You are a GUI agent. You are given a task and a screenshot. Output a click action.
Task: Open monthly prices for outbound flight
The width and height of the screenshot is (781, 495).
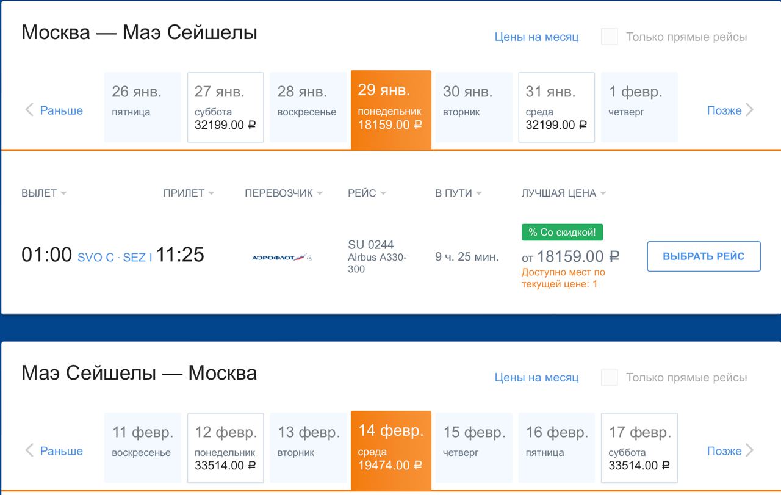[536, 37]
